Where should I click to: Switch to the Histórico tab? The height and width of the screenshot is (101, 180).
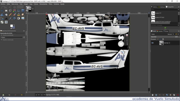click(x=154, y=7)
